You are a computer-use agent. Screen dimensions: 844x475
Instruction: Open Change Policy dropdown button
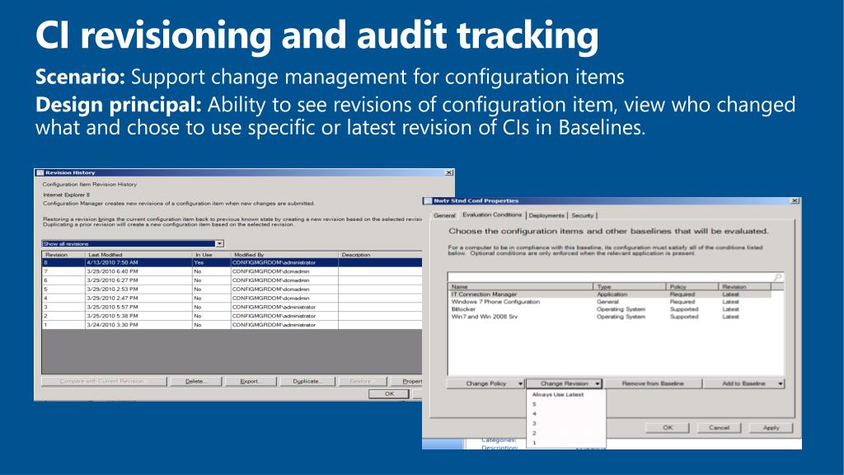click(485, 383)
